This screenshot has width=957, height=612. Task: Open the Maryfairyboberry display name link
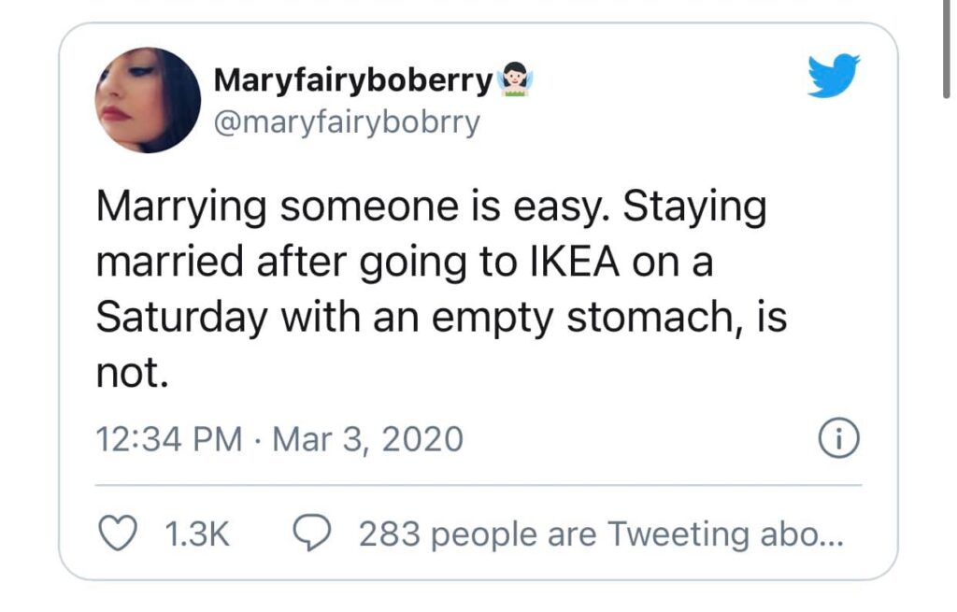pos(352,82)
